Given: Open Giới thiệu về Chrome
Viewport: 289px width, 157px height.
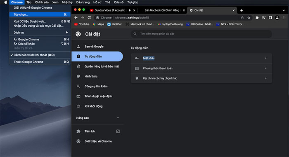Looking at the screenshot, I should pos(97,141).
